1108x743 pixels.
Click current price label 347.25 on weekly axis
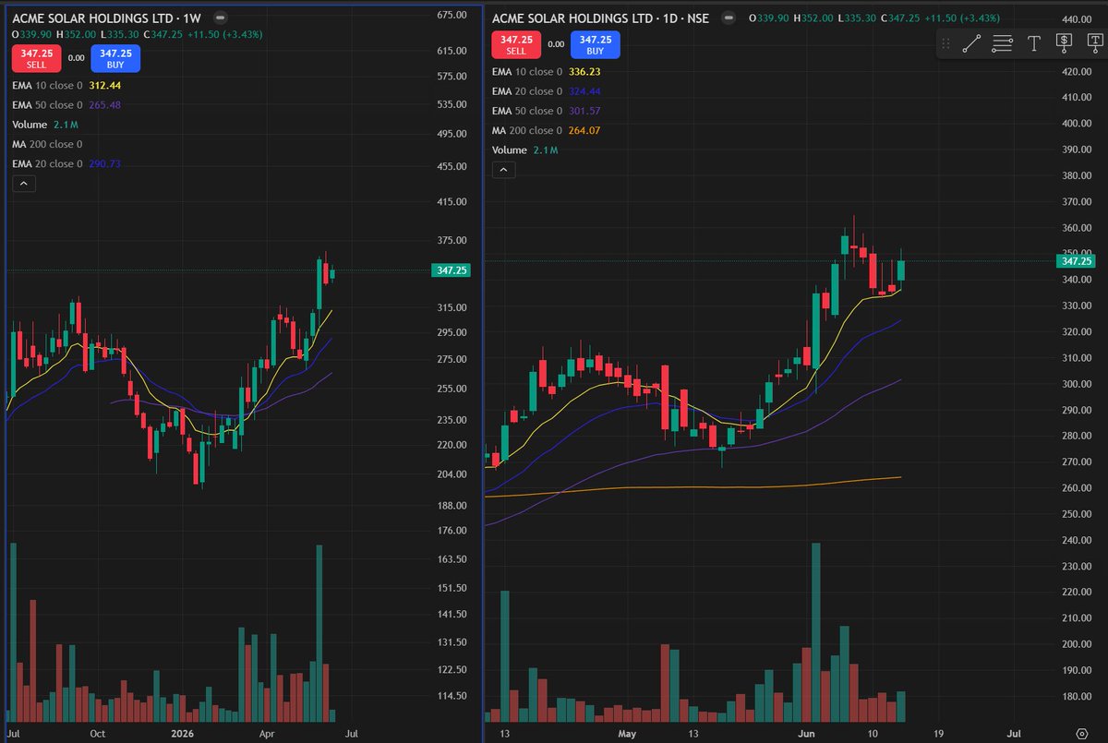(450, 270)
